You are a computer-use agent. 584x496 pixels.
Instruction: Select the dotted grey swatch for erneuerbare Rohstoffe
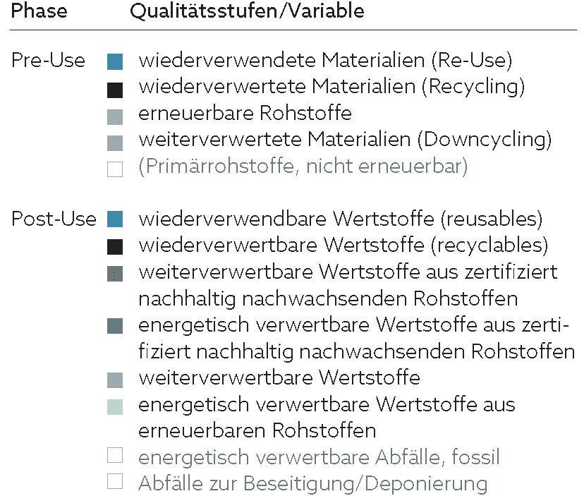tap(115, 117)
